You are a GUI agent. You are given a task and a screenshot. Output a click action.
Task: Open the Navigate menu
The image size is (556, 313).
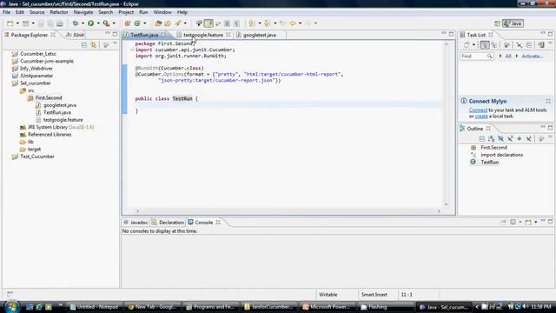point(83,12)
